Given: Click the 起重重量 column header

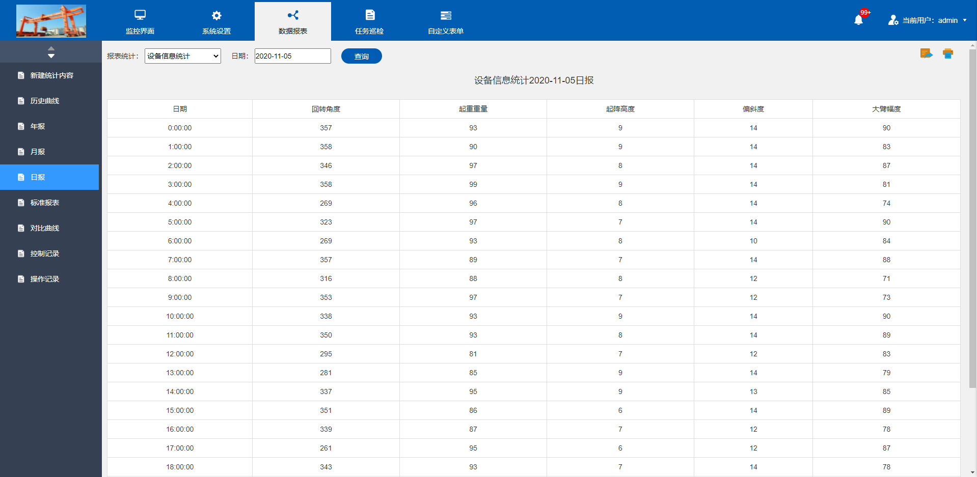Looking at the screenshot, I should pos(473,109).
